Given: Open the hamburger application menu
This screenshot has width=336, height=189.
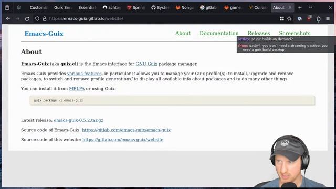Looking at the screenshot, I should [x=328, y=19].
